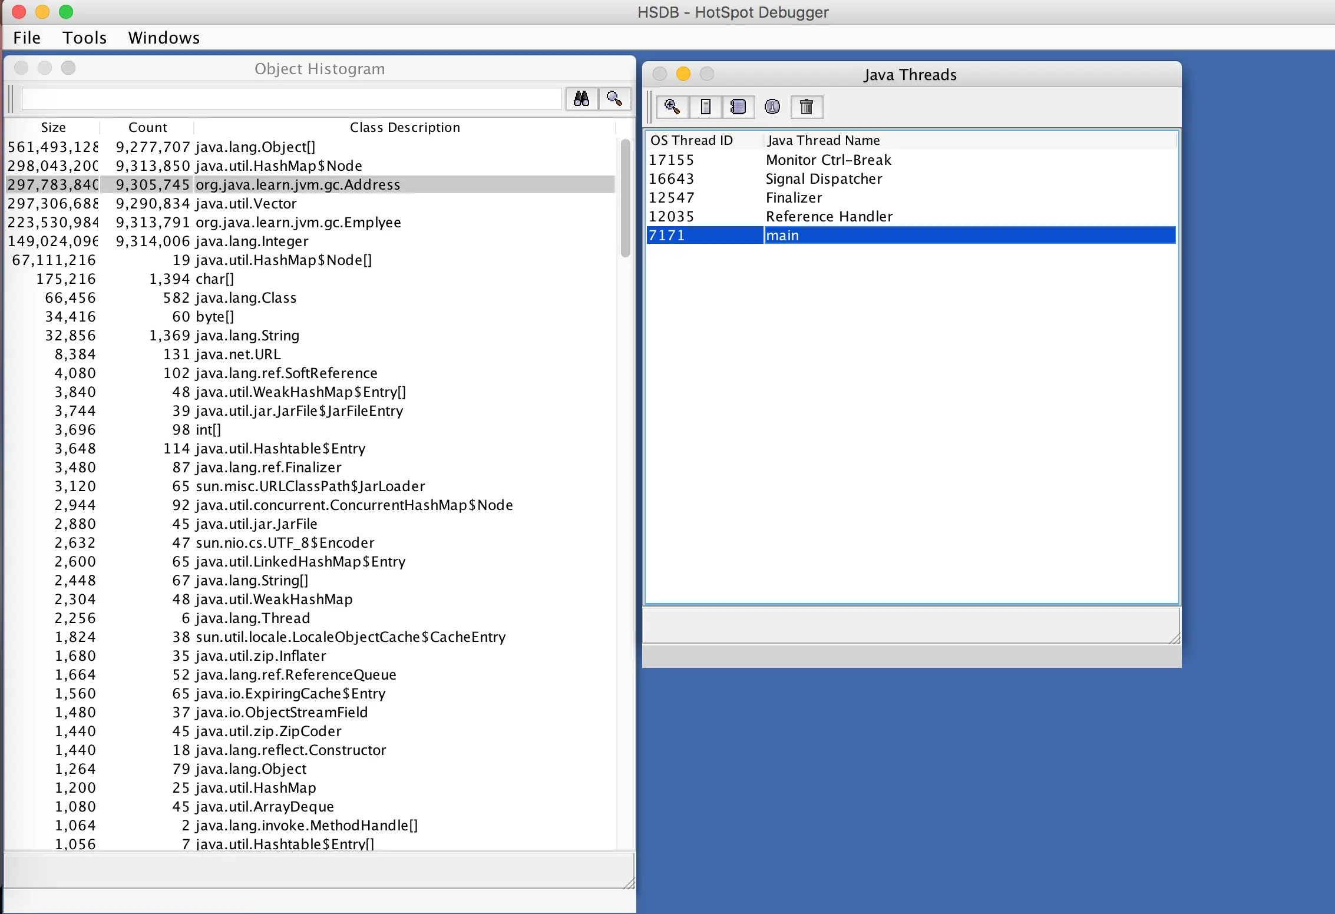
Task: Open Stack Memory toolbar icon
Action: click(705, 107)
